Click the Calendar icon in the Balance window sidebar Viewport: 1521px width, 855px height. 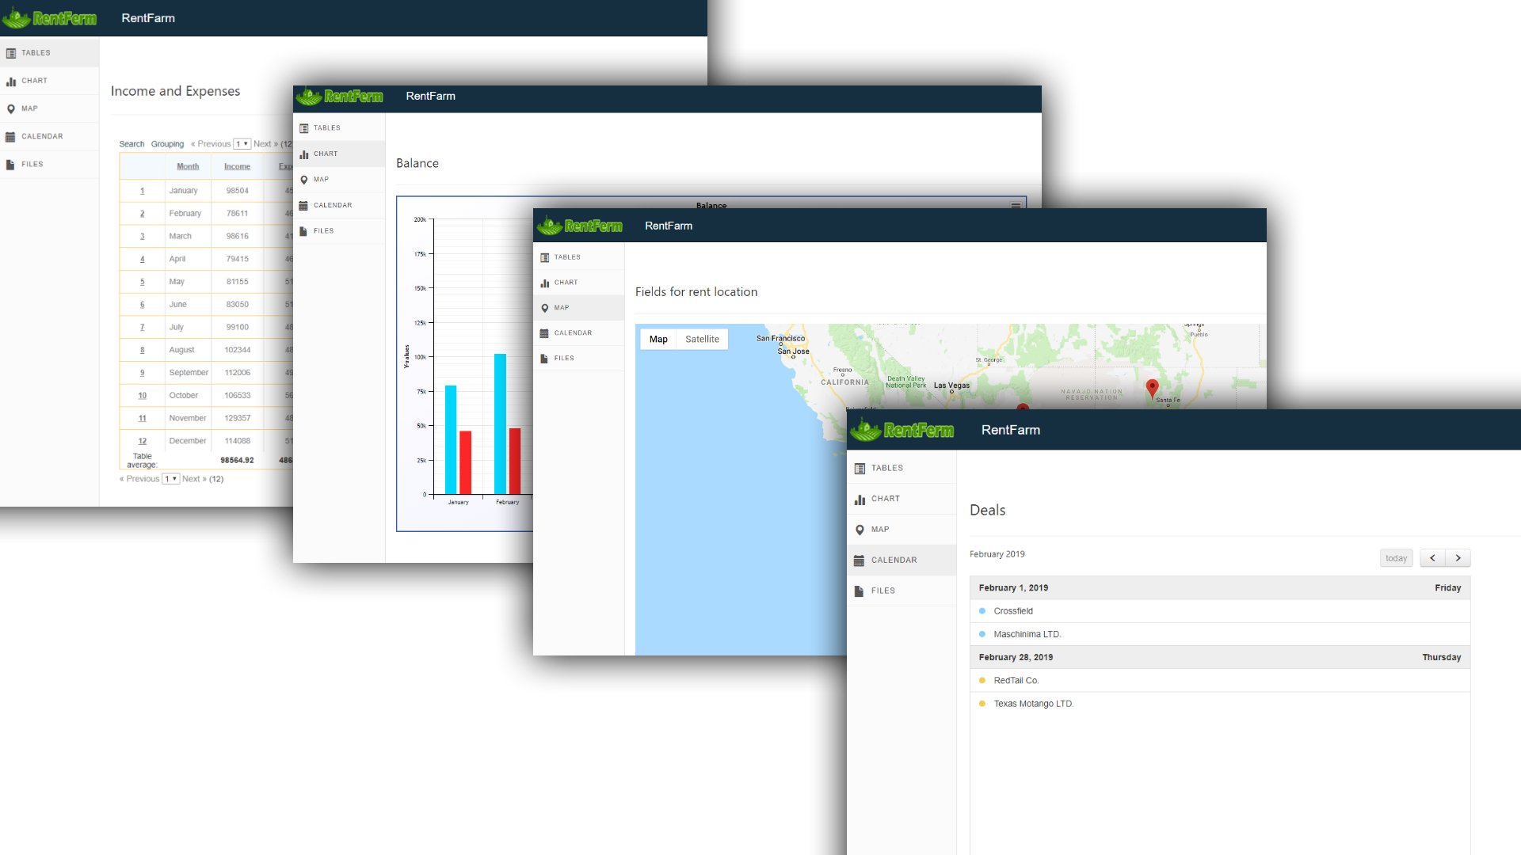click(x=303, y=206)
